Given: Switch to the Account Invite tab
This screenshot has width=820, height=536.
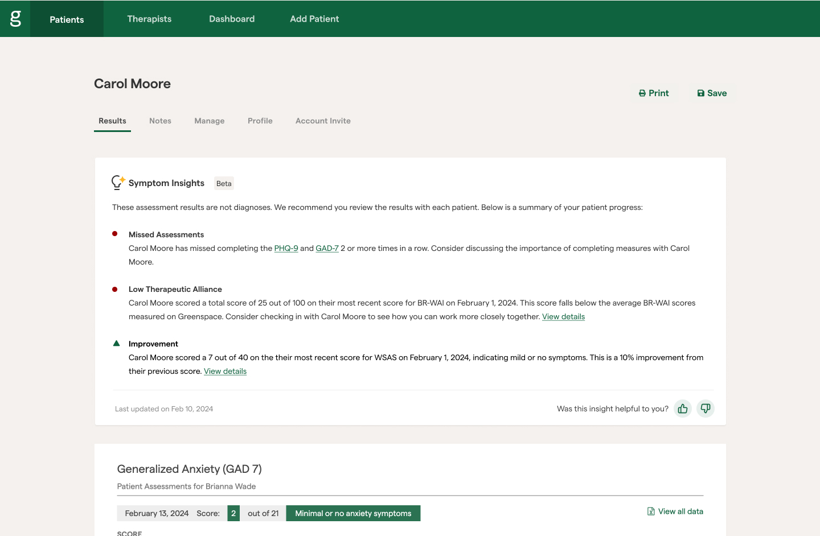Looking at the screenshot, I should [x=323, y=121].
